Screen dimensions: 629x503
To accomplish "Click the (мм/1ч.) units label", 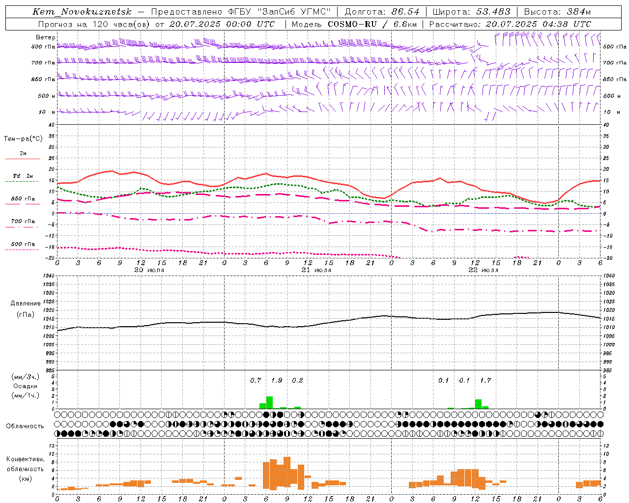I will pos(26,395).
